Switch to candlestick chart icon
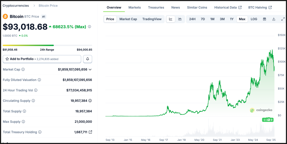Image resolution: width=287 pixels, height=144 pixels. click(180, 19)
